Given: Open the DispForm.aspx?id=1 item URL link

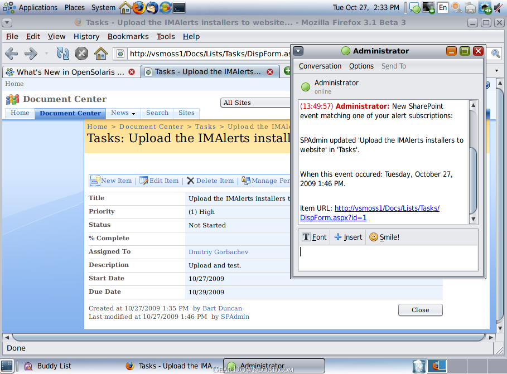Looking at the screenshot, I should (x=333, y=218).
